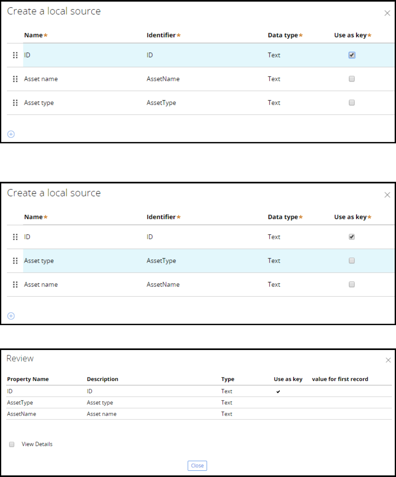Check Use as key for Asset name in the top dialog
396x477 pixels.
pyautogui.click(x=352, y=79)
